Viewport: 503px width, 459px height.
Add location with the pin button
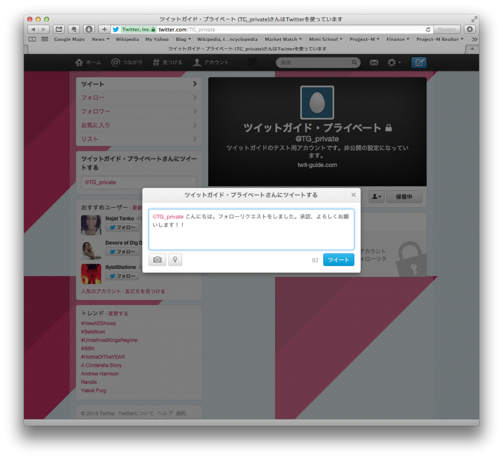(175, 260)
